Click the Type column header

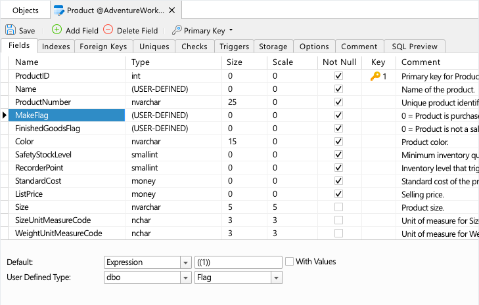tap(173, 62)
